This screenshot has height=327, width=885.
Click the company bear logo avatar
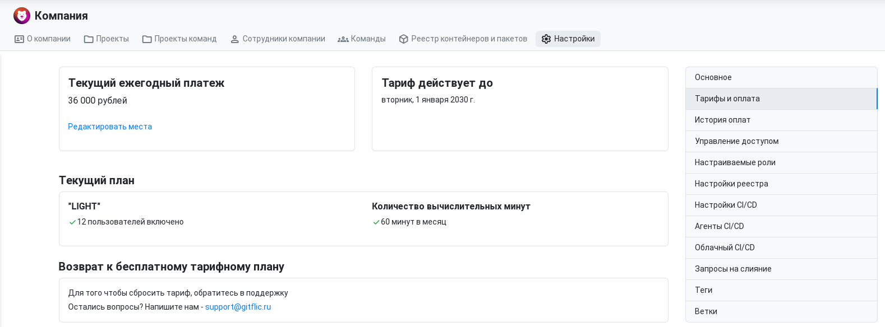[x=22, y=16]
